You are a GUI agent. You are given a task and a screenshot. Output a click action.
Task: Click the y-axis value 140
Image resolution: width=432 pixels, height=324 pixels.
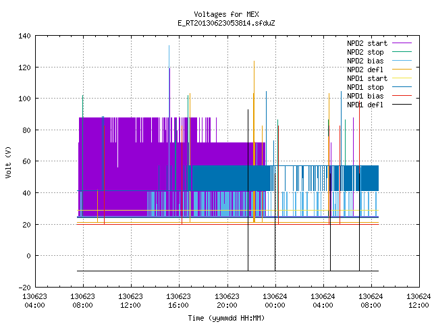(24, 36)
